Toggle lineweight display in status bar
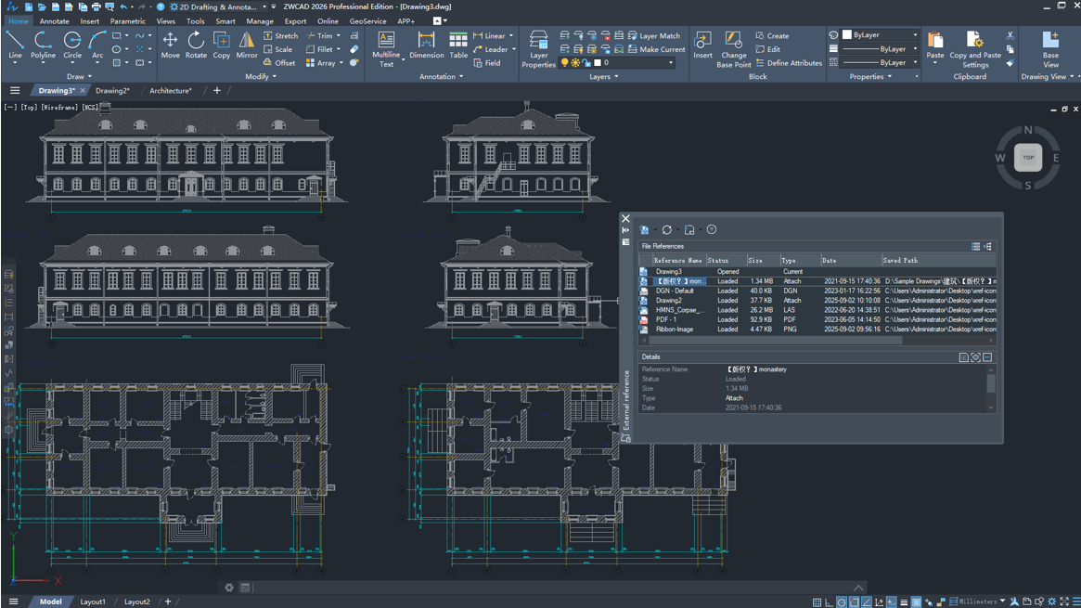The image size is (1081, 608). 904,602
